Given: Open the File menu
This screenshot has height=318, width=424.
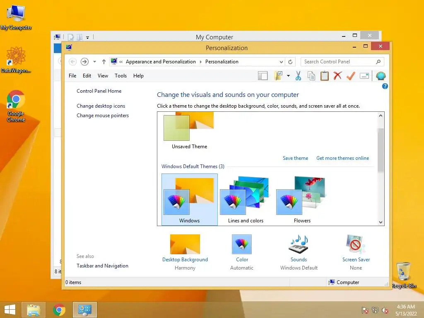Looking at the screenshot, I should [x=72, y=76].
